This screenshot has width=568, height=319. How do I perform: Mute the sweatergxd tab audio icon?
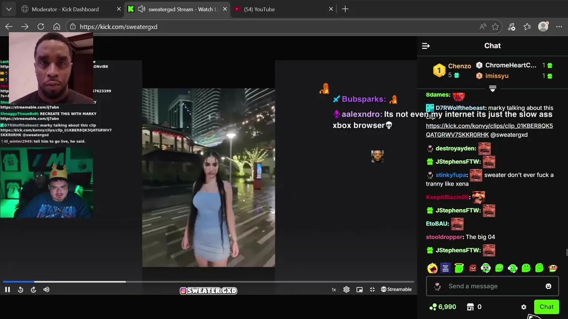pyautogui.click(x=142, y=9)
